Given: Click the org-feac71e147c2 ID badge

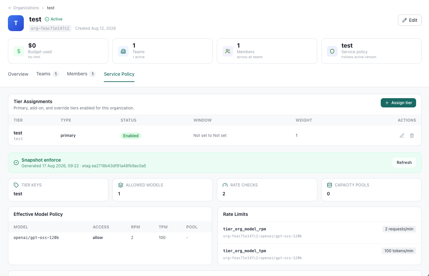Looking at the screenshot, I should [50, 28].
